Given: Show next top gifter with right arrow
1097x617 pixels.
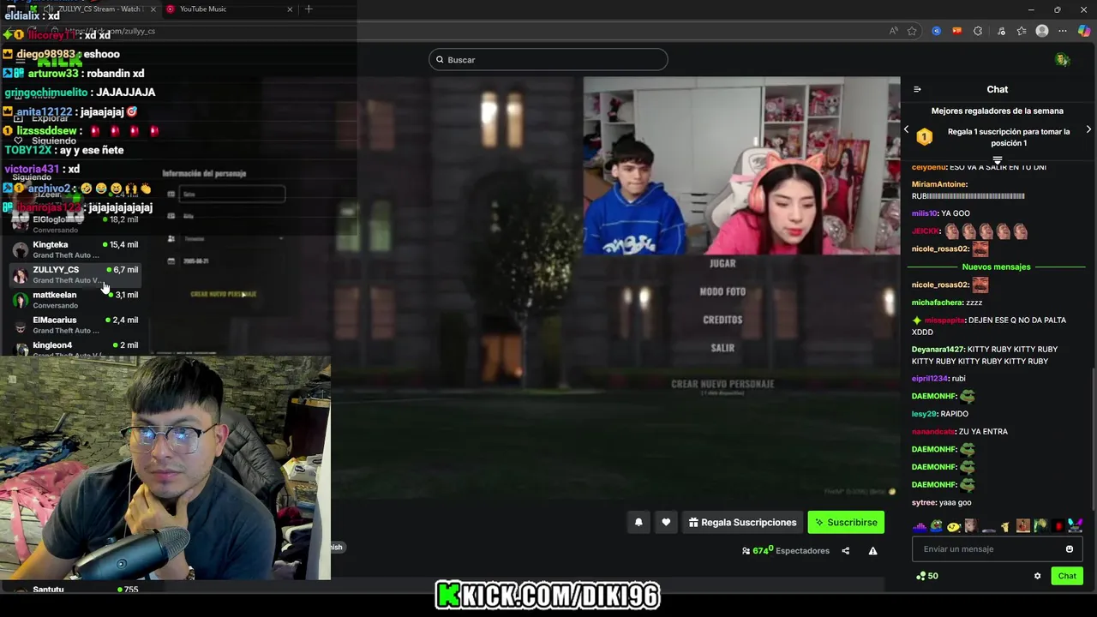Looking at the screenshot, I should 1088,129.
